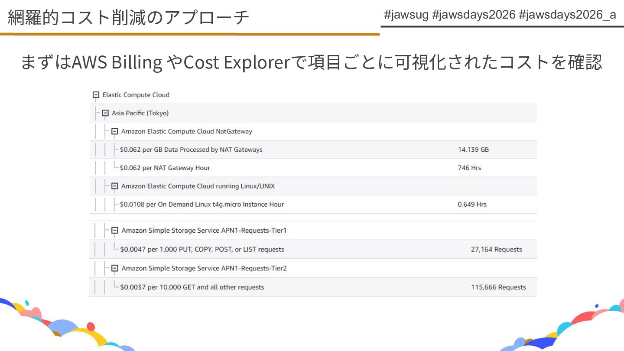The height and width of the screenshot is (351, 624).
Task: Click Amazon Simple Storage Service APN1-Requests-Tier1 label
Action: [x=204, y=231]
